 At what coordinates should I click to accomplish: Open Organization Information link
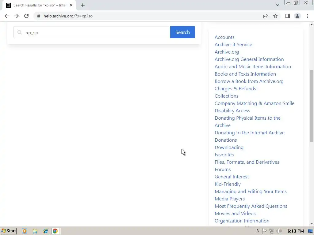pyautogui.click(x=242, y=221)
